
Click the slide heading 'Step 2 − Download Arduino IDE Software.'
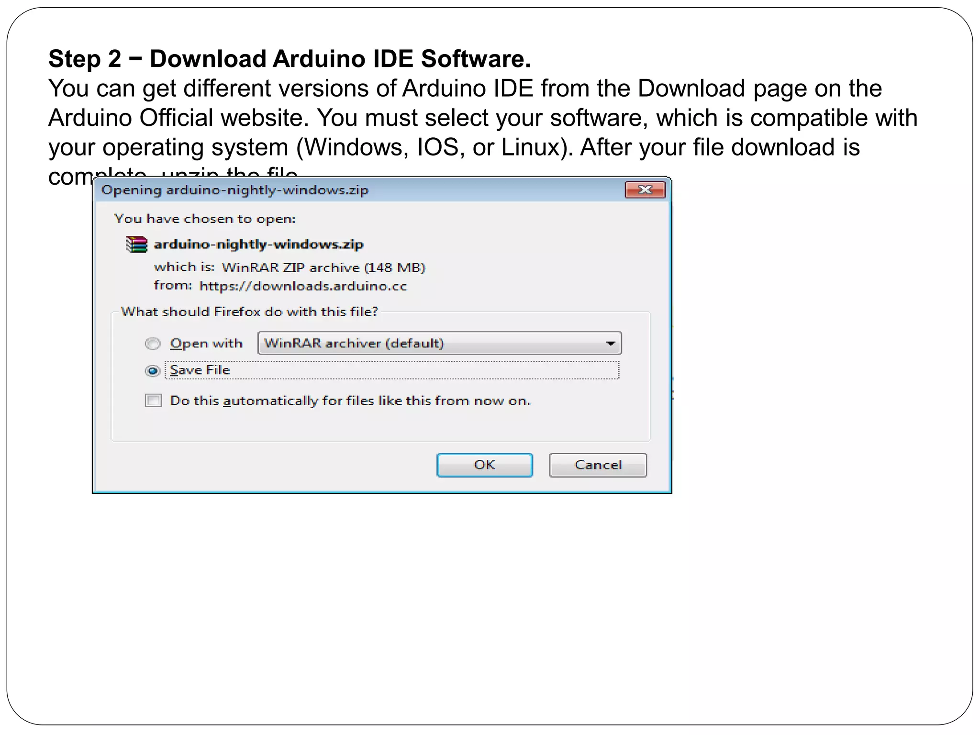[290, 59]
